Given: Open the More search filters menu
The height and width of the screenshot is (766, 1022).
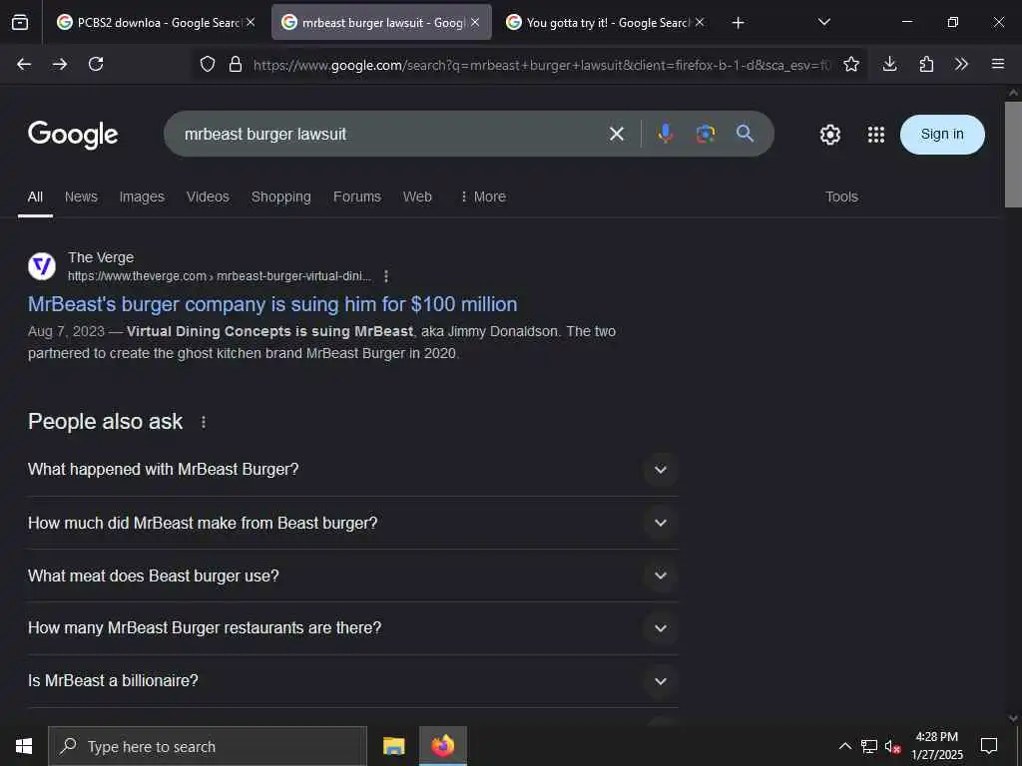Looking at the screenshot, I should [483, 196].
